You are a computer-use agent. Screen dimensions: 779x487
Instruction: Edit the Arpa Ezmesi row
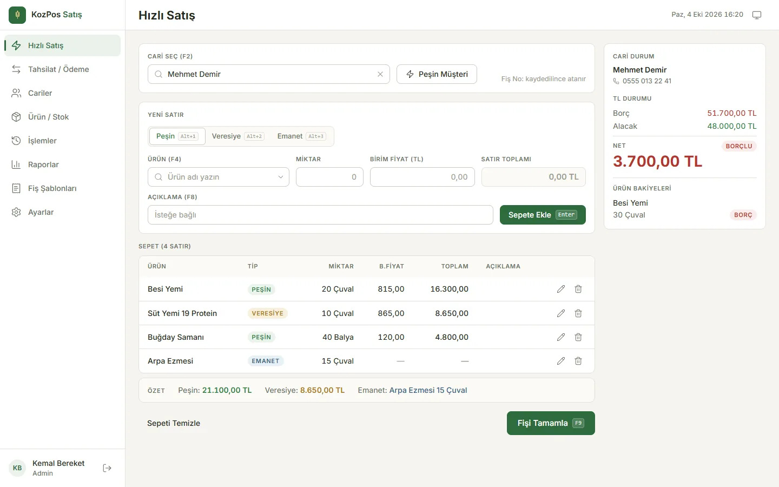pos(561,361)
